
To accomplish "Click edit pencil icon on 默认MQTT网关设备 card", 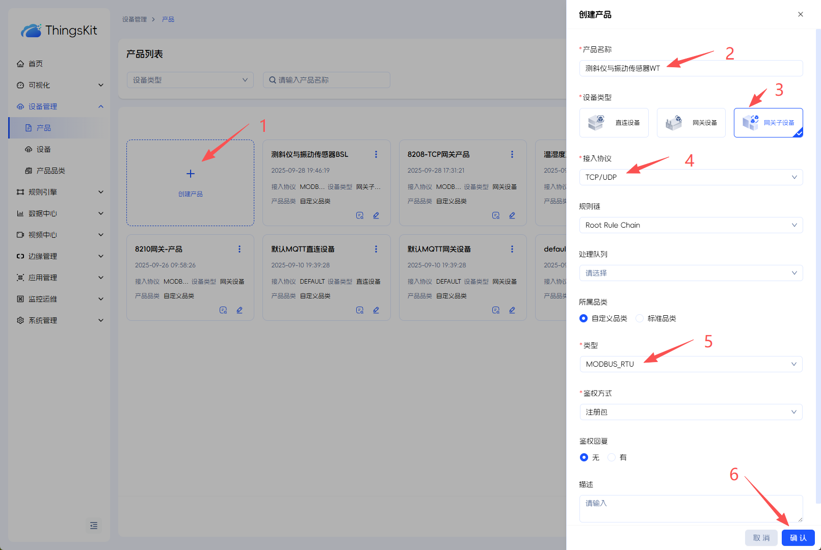I will point(512,310).
